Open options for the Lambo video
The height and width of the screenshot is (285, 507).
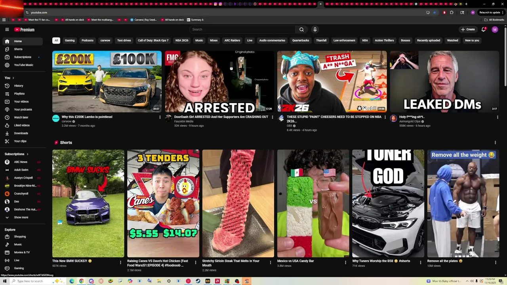coord(160,117)
